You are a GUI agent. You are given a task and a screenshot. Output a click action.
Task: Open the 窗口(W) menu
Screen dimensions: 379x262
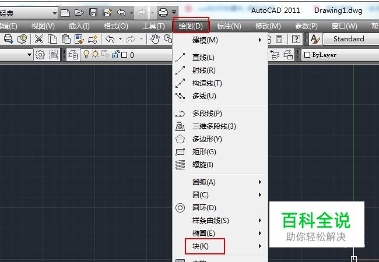[345, 26]
